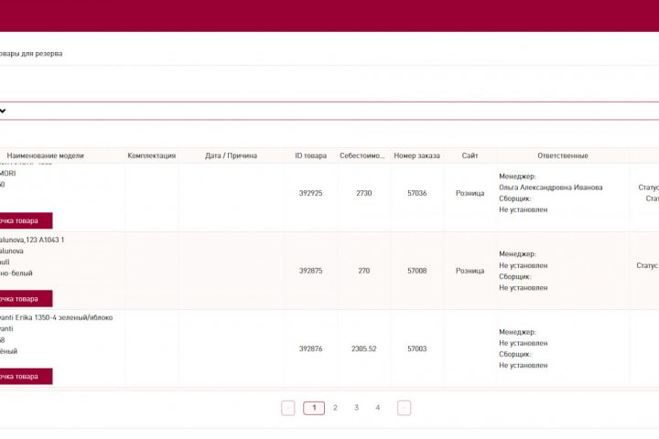The width and height of the screenshot is (659, 439).
Task: Open the товары для резерва breadcrumb
Action: pos(30,54)
